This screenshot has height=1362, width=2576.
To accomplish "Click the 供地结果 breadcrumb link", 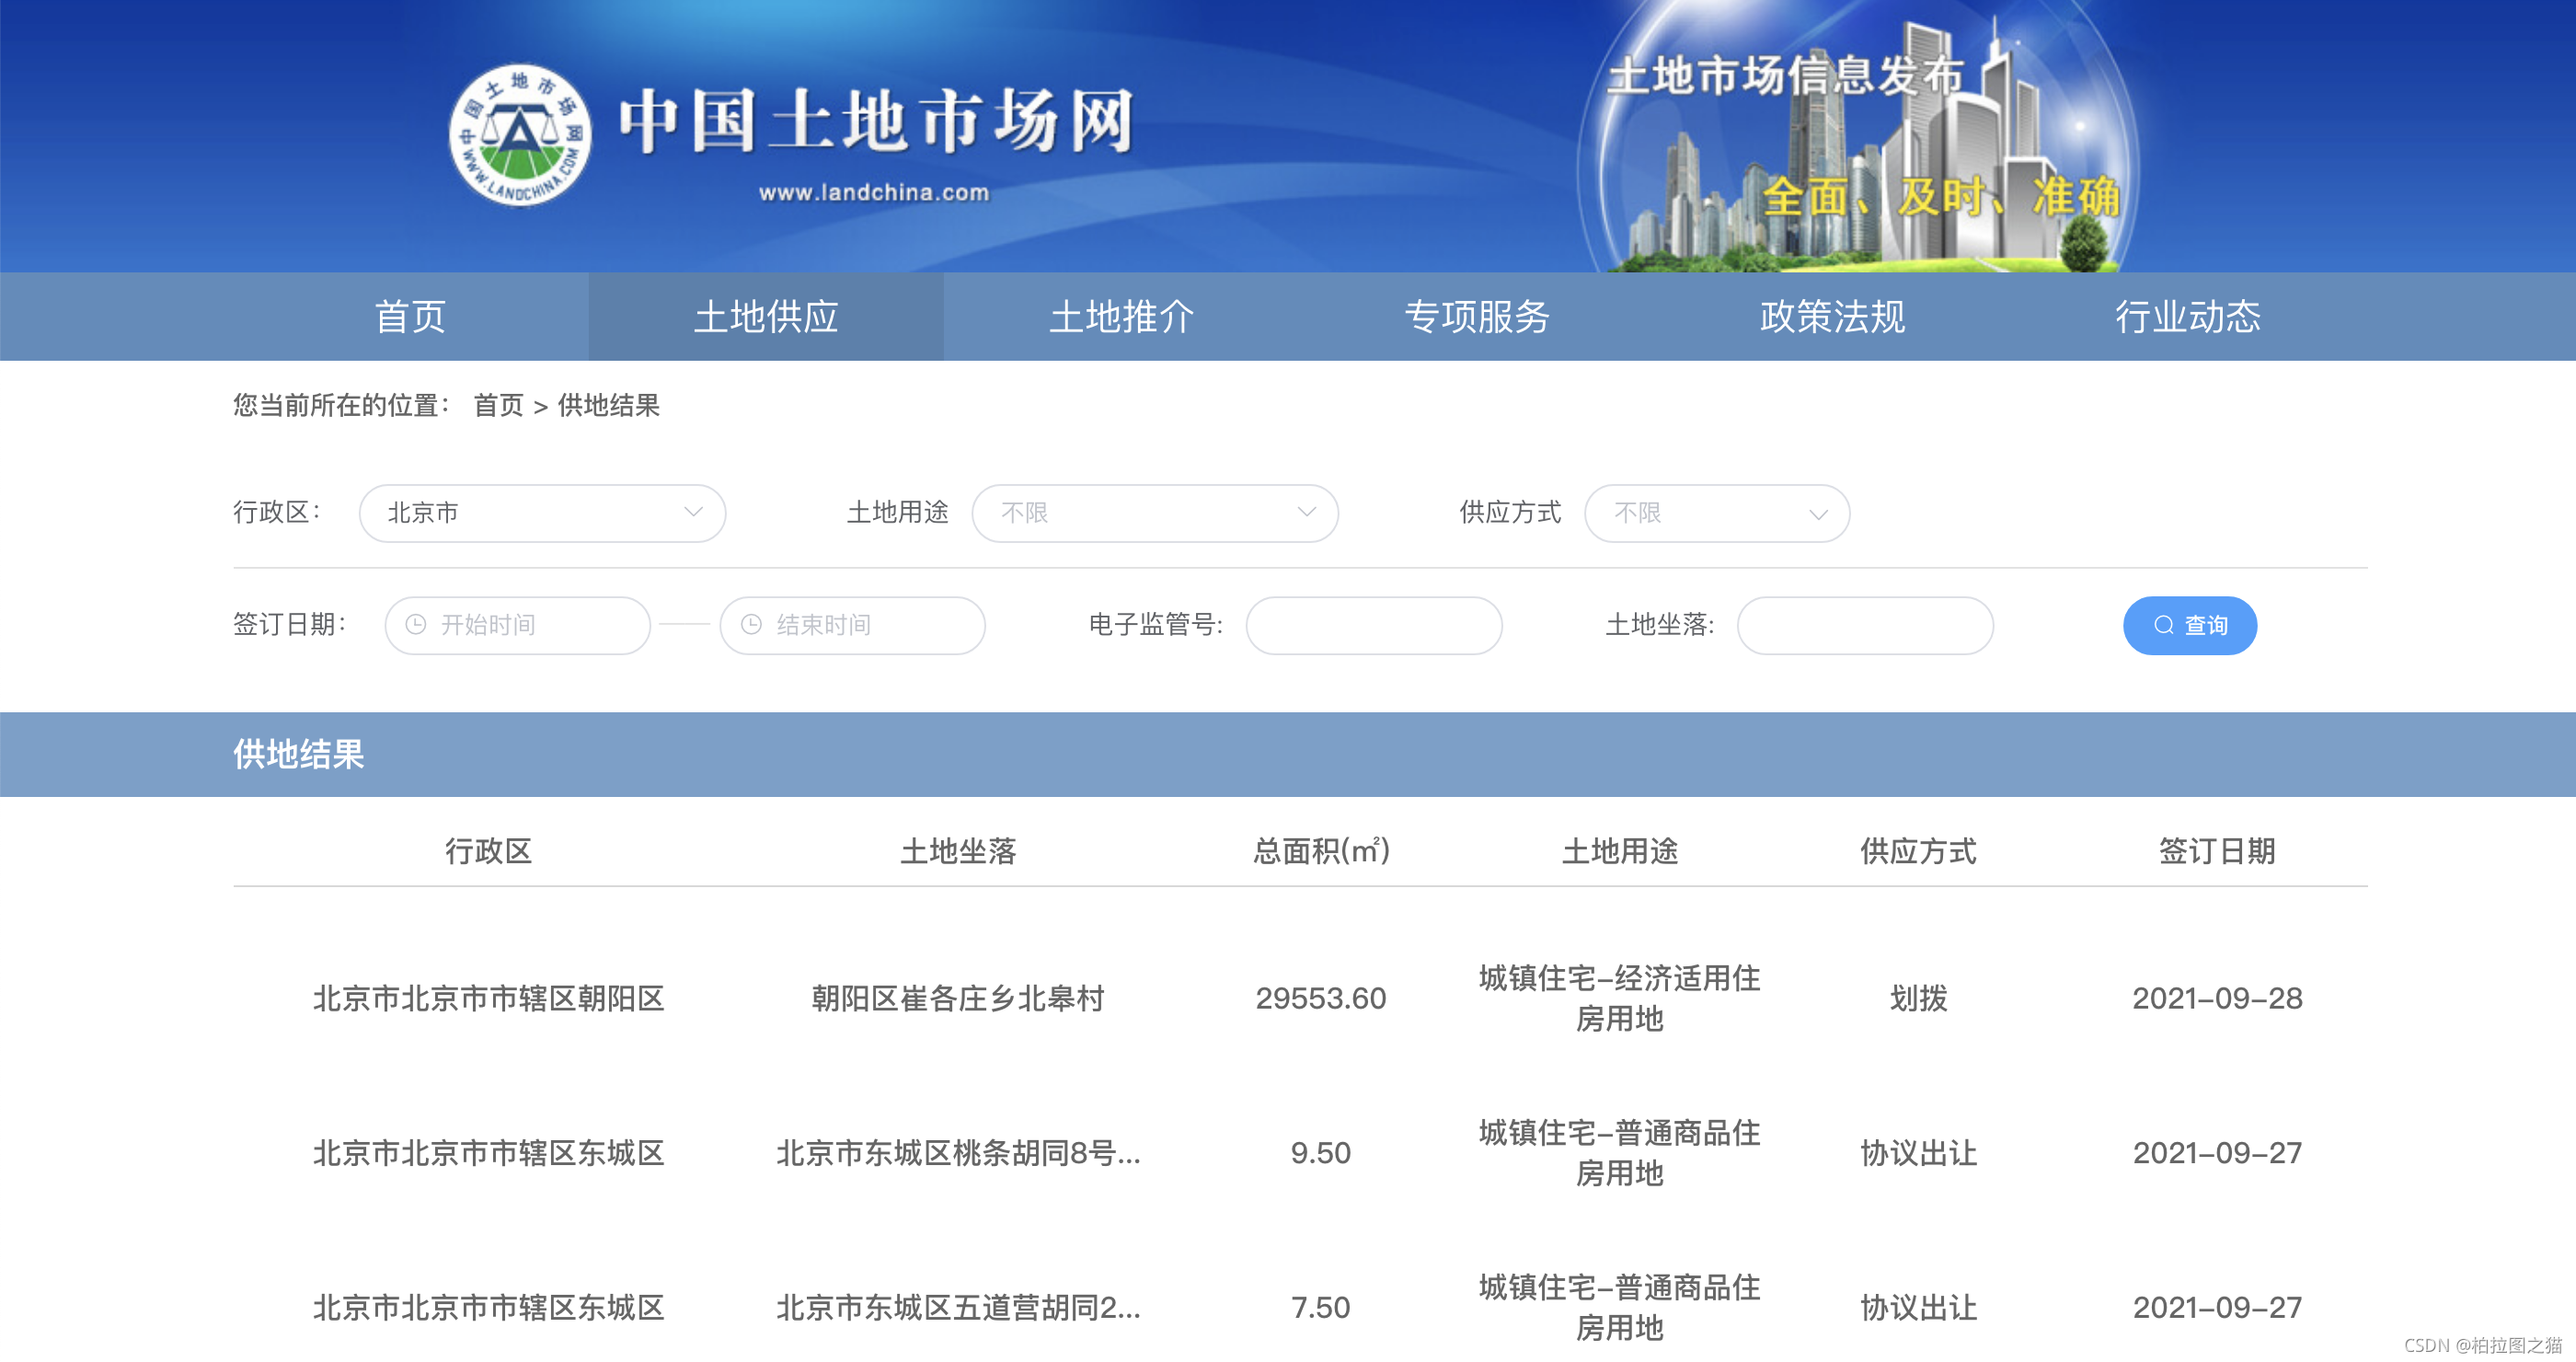I will click(x=609, y=406).
